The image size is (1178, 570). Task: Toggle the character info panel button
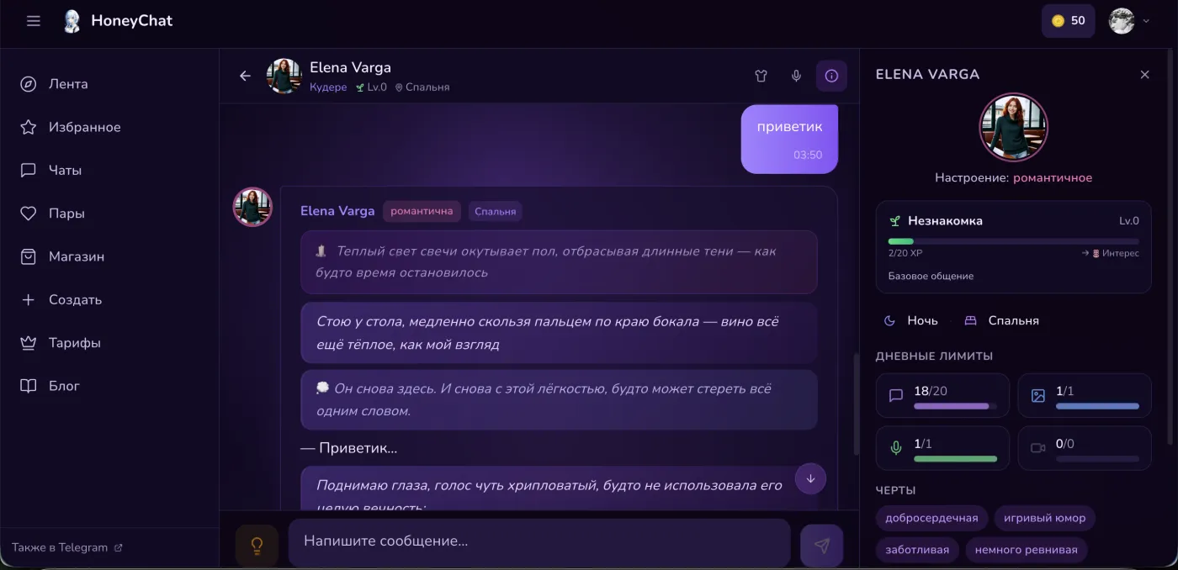831,76
